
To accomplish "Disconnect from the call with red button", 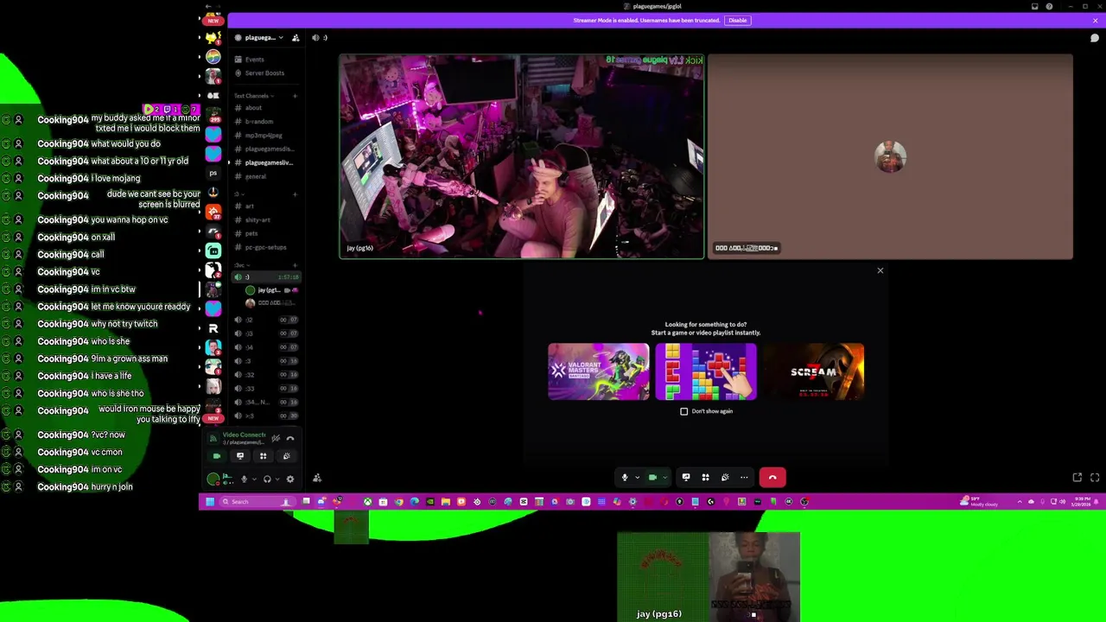I will pos(772,477).
